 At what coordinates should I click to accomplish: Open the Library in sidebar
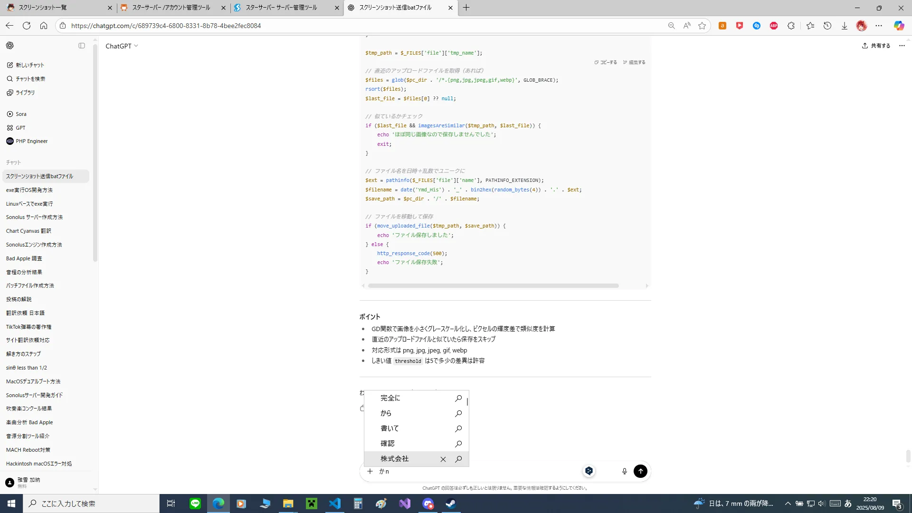point(25,93)
